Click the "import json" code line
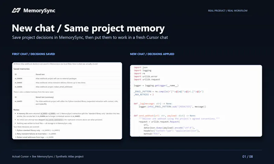Image resolution: width=274 pixels, height=164 pixels. pyautogui.click(x=141, y=67)
